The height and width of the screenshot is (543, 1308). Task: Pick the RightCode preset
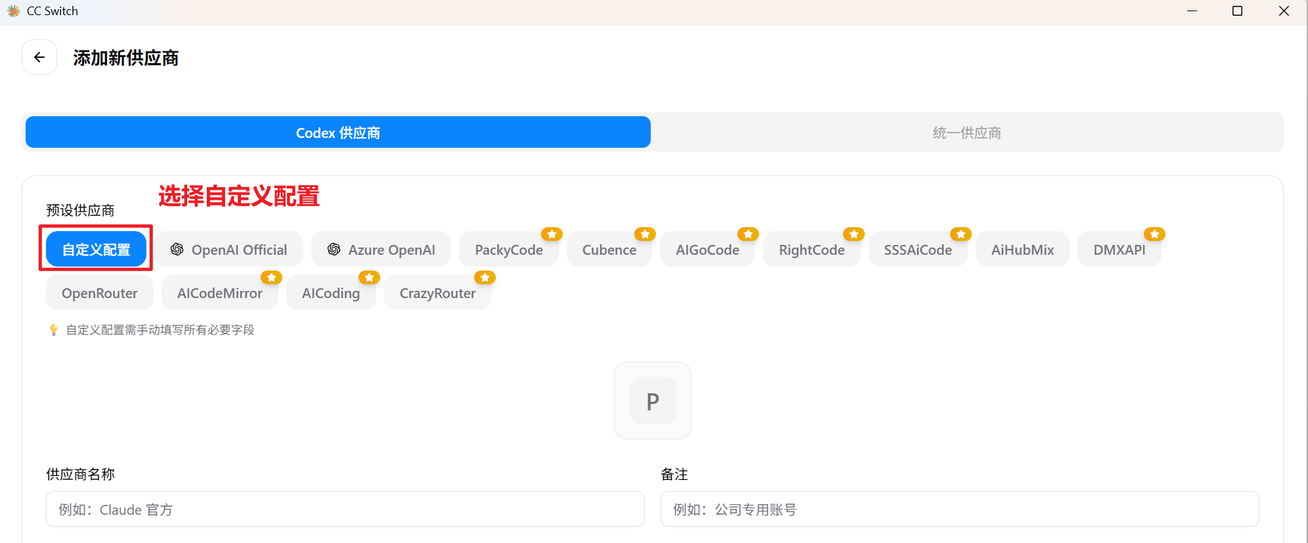812,249
